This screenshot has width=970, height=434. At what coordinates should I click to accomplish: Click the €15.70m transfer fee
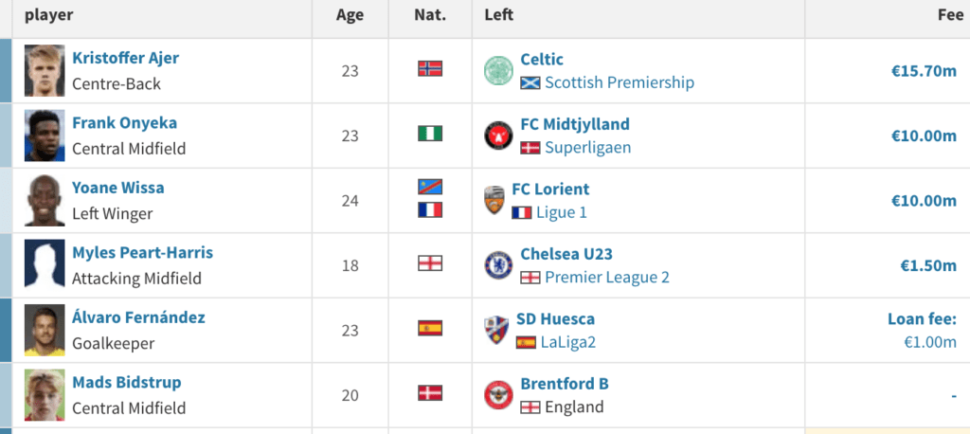pyautogui.click(x=924, y=71)
